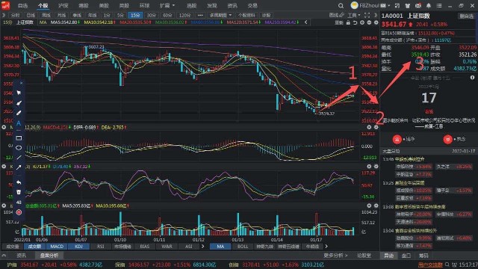Pick the rectangle shape drawing tool
Image resolution: width=478 pixels, height=269 pixels.
pos(19,137)
